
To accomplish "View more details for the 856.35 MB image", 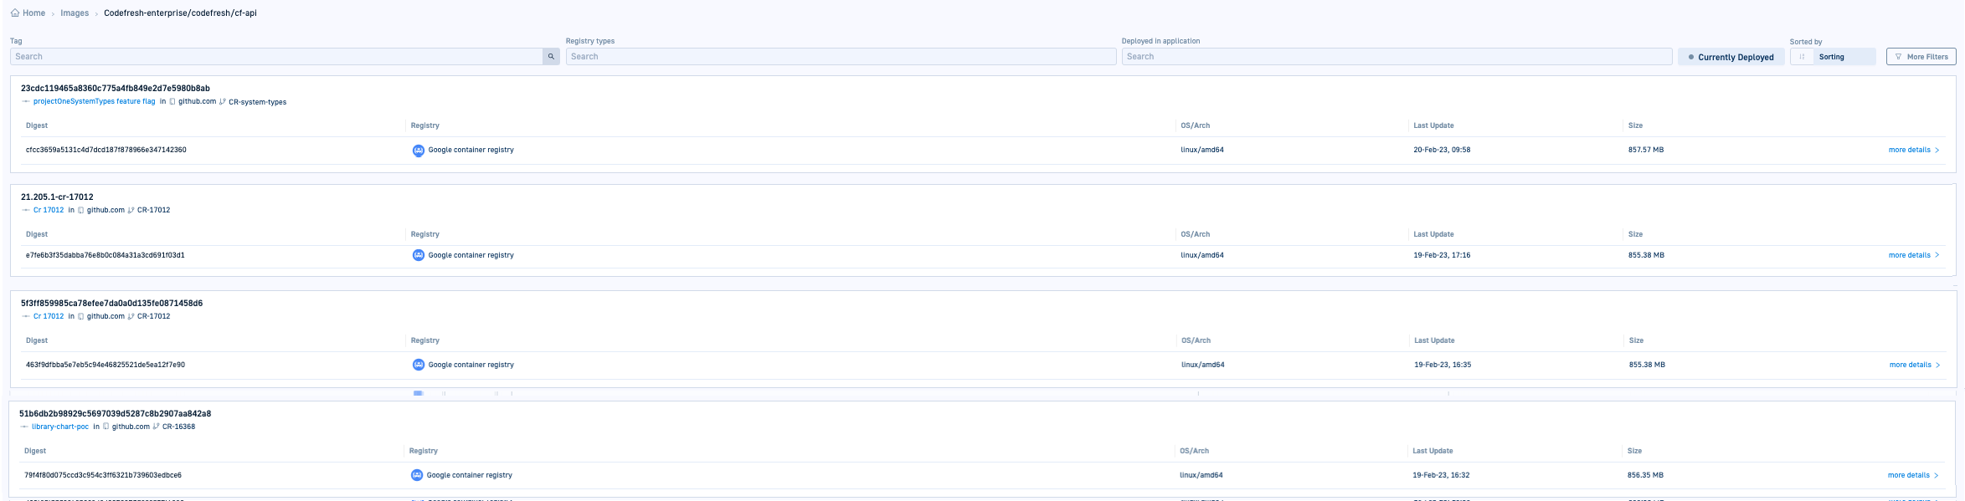I will (1912, 475).
